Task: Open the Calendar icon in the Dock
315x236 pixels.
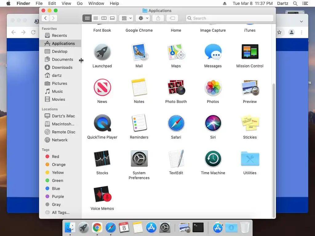Action: click(124, 228)
